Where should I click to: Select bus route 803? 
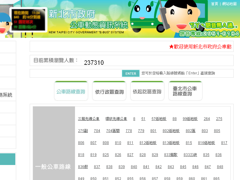point(205,131)
